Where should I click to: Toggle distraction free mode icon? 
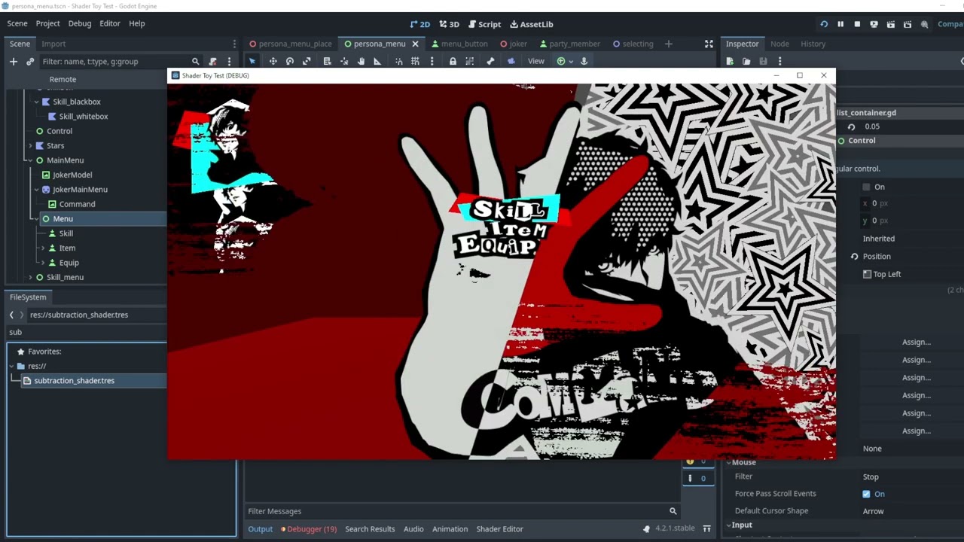pyautogui.click(x=709, y=44)
